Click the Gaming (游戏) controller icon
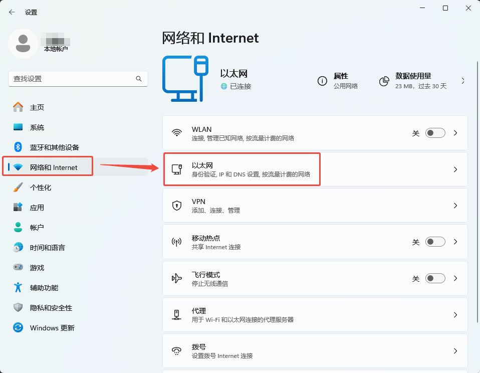The image size is (480, 373). point(18,267)
